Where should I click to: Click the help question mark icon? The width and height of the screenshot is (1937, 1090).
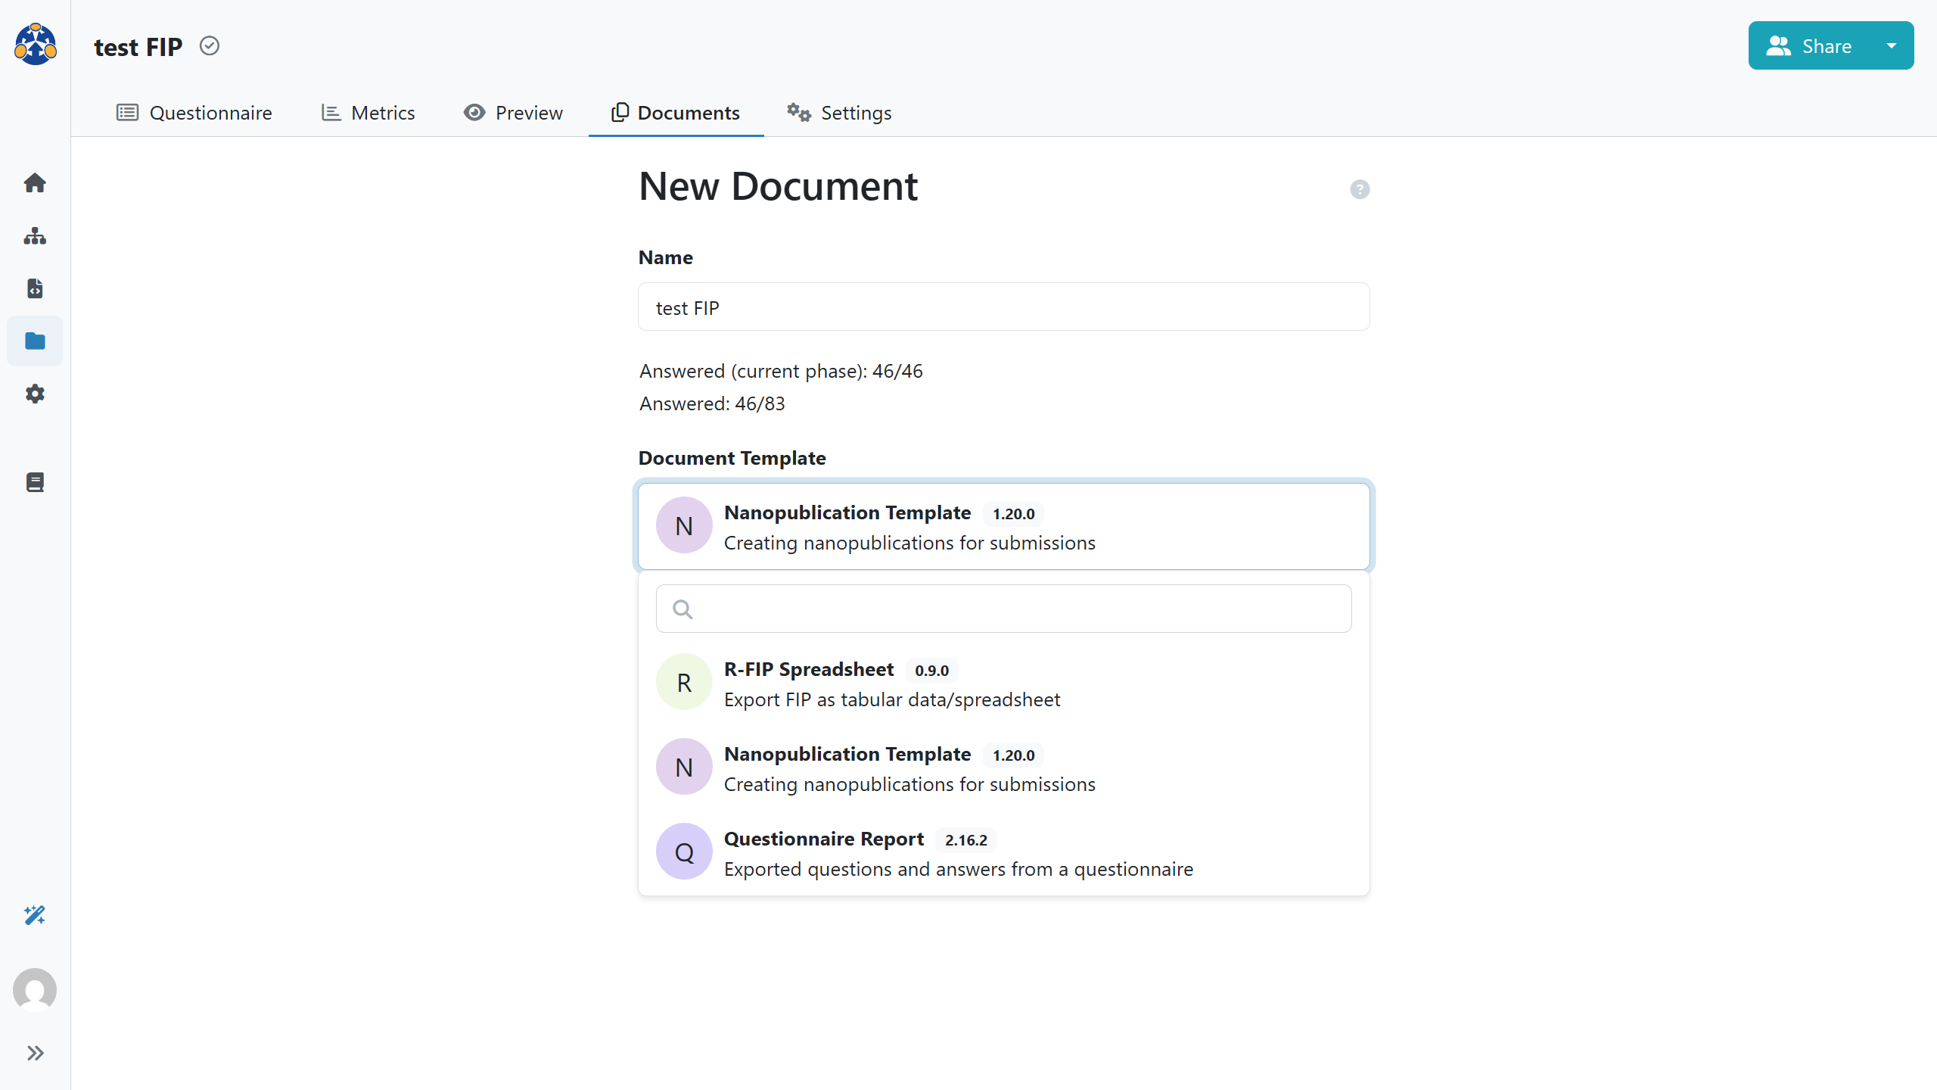[1360, 189]
